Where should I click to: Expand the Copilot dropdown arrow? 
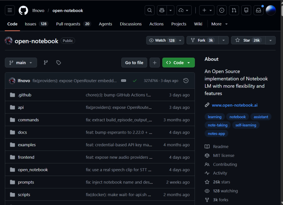tap(171, 10)
